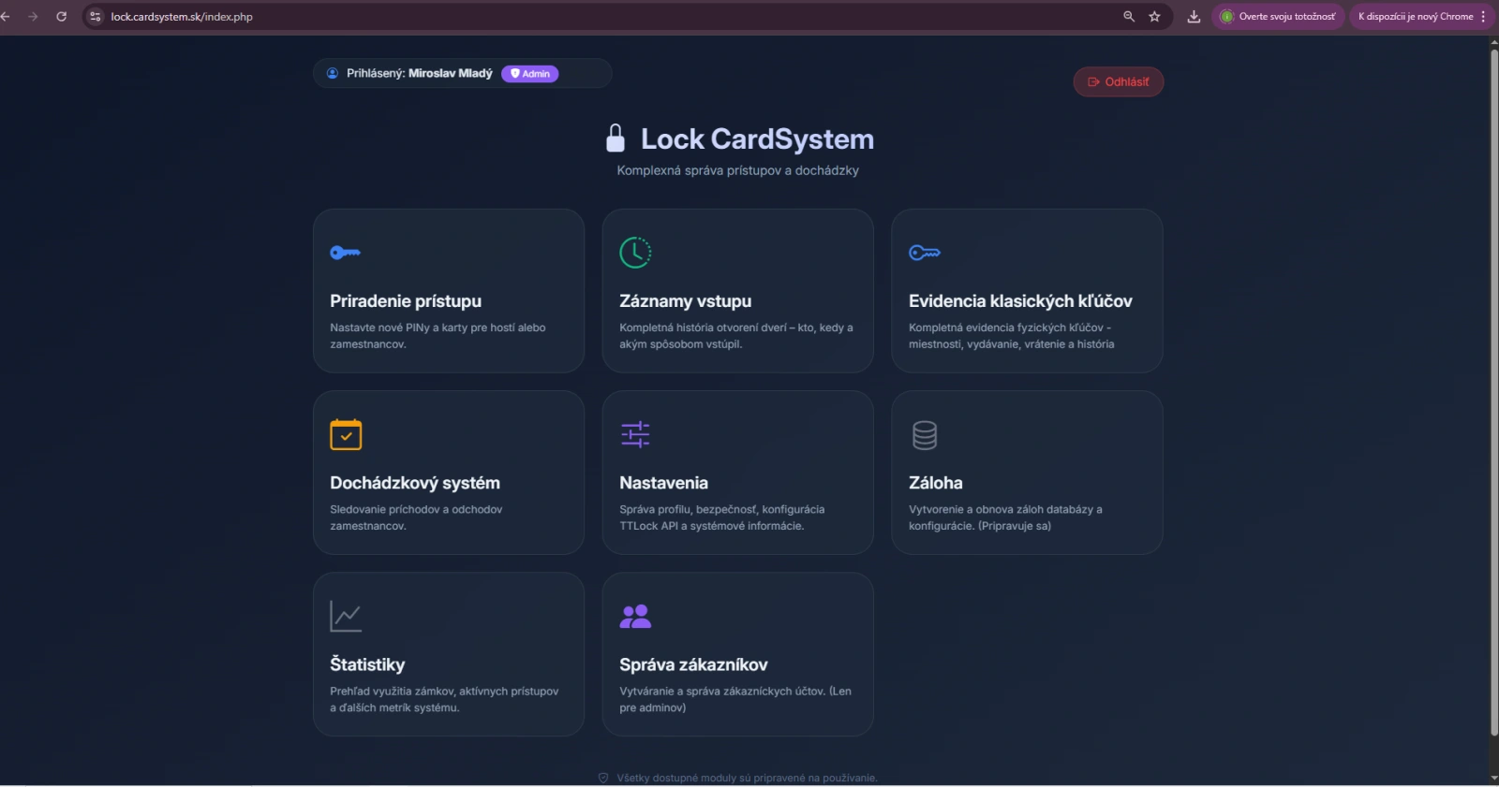Bookmark this page with the star icon

[x=1154, y=17]
